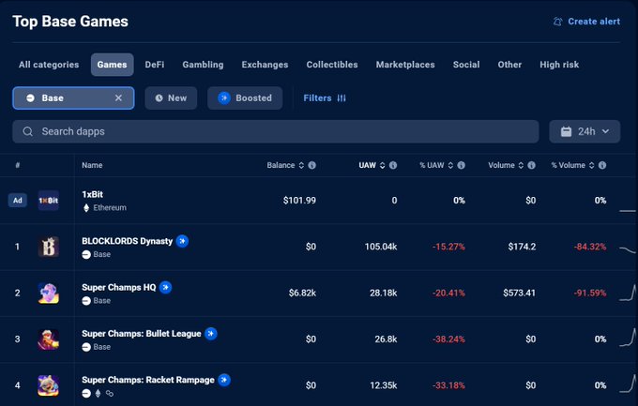638x406 pixels.
Task: Click the Bullet League game icon
Action: pos(49,338)
